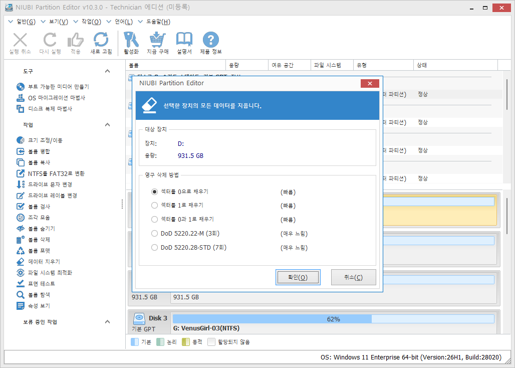Image resolution: width=515 pixels, height=368 pixels.
Task: Run 표면 테스트 from sidebar
Action: [x=36, y=284]
